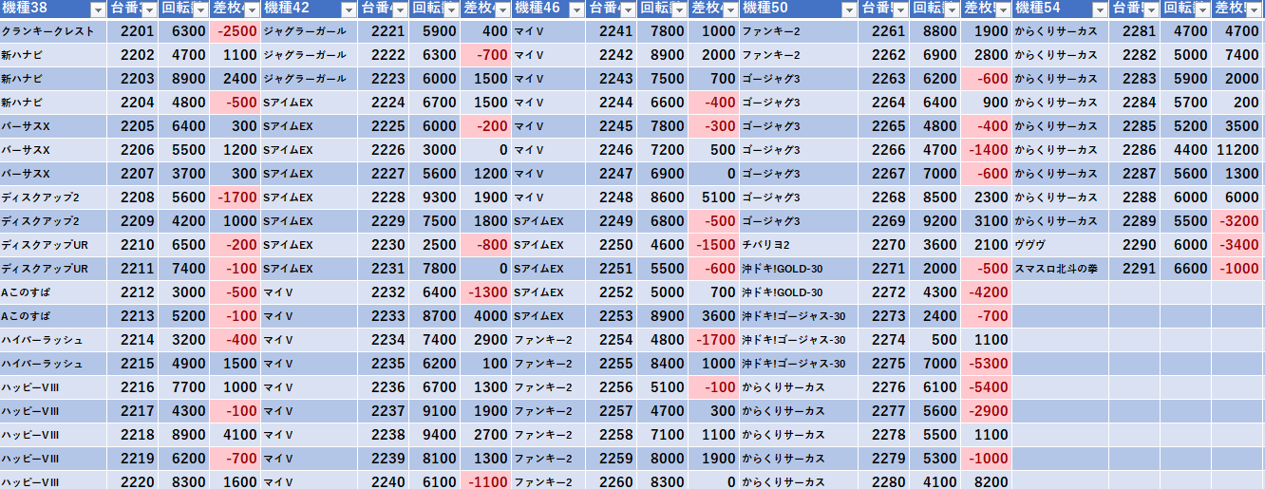Click the 3600 value for machine 2253
1265x489 pixels.
click(x=714, y=316)
